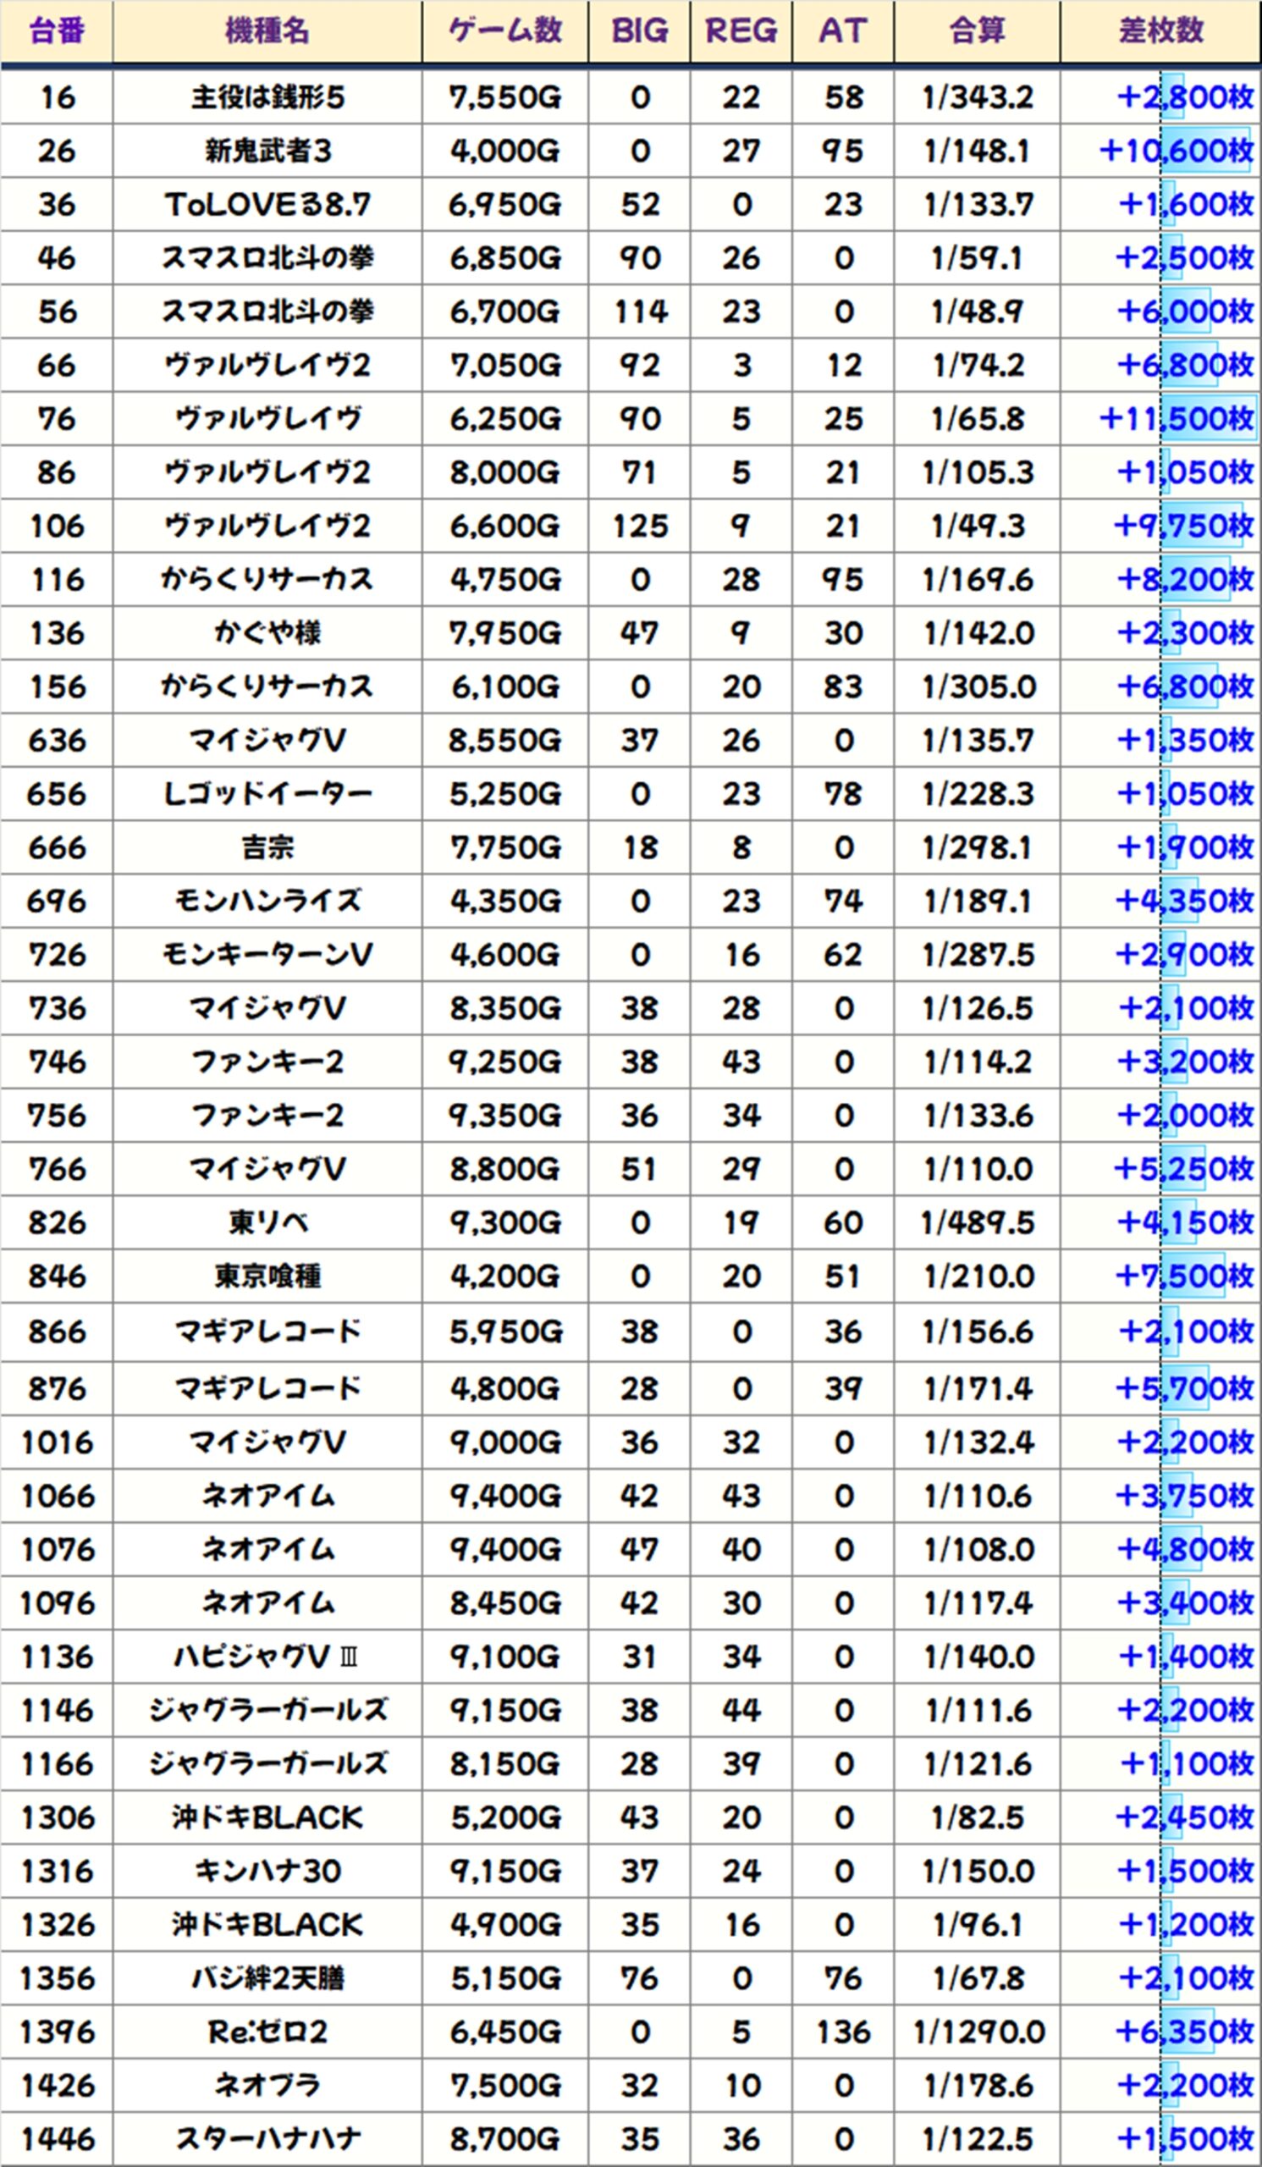Click the 136 AT count cell
The image size is (1262, 2167).
pos(843,2032)
